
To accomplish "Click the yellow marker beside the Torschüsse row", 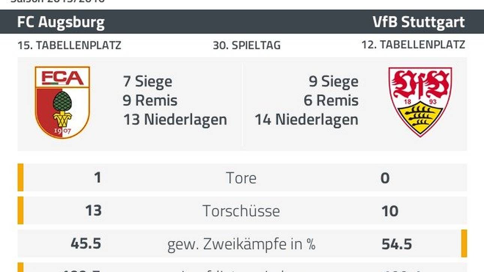I will click(21, 211).
